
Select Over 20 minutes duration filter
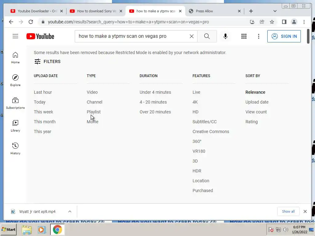tap(155, 112)
